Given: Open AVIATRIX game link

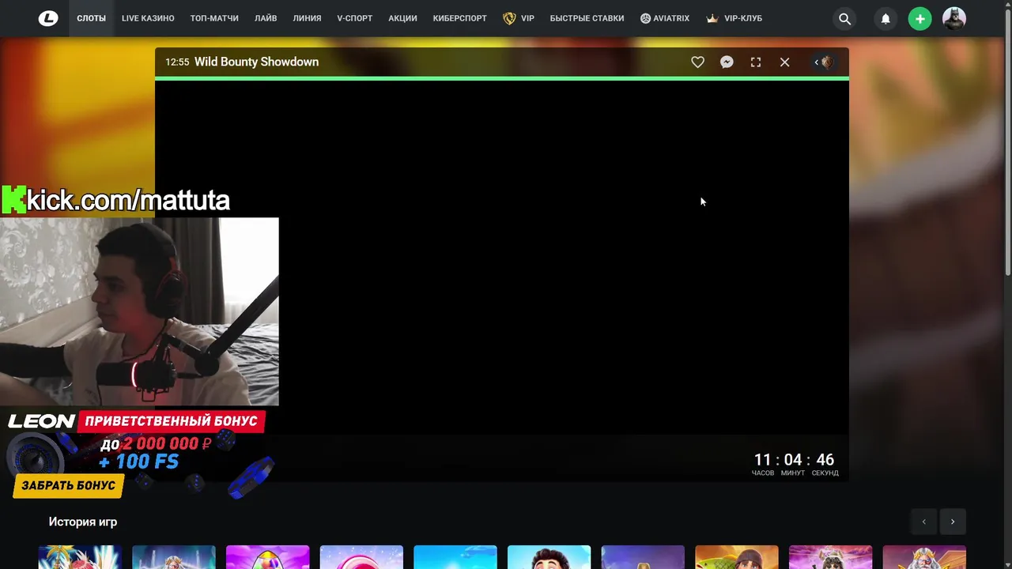Looking at the screenshot, I should [x=665, y=18].
